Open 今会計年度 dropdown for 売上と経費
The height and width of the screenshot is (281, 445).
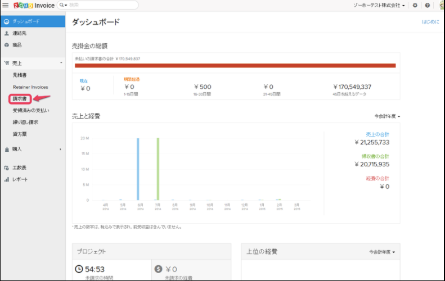(387, 116)
